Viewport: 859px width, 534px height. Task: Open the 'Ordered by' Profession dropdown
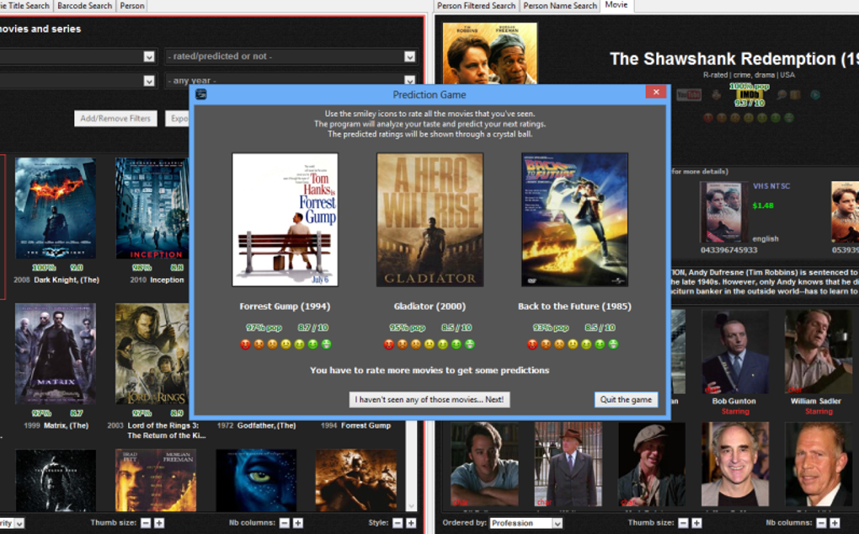(x=526, y=523)
